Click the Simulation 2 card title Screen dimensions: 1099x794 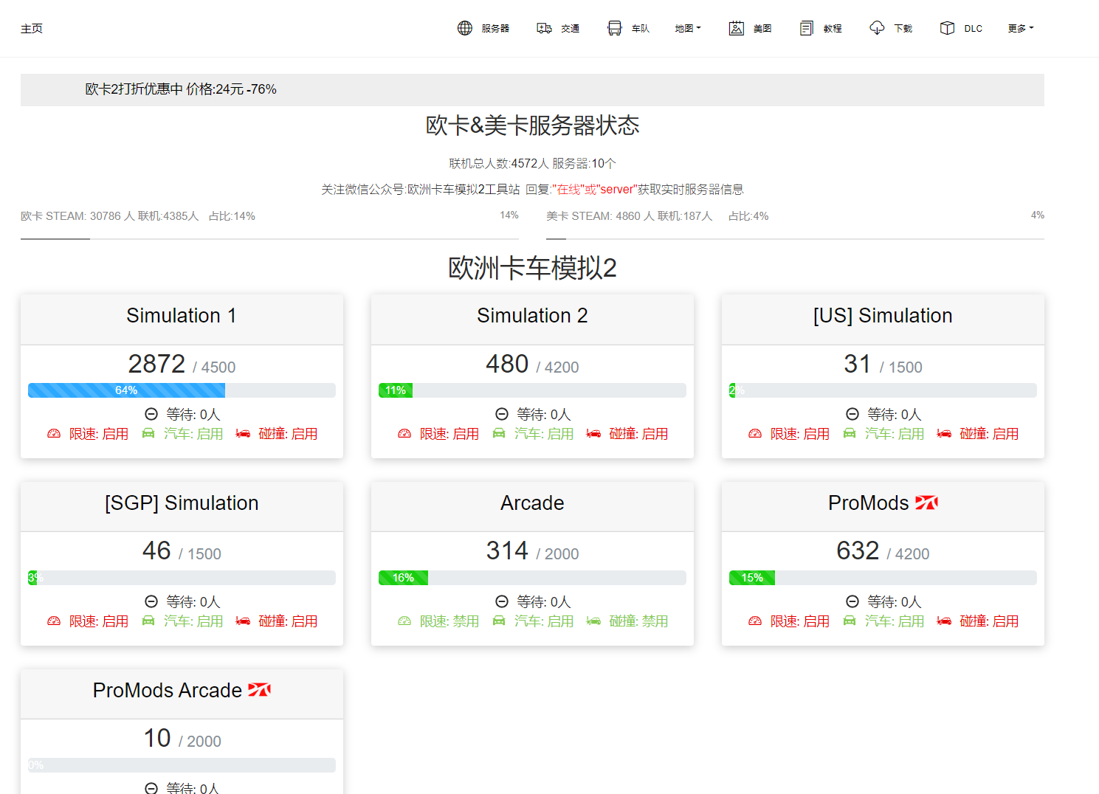532,316
